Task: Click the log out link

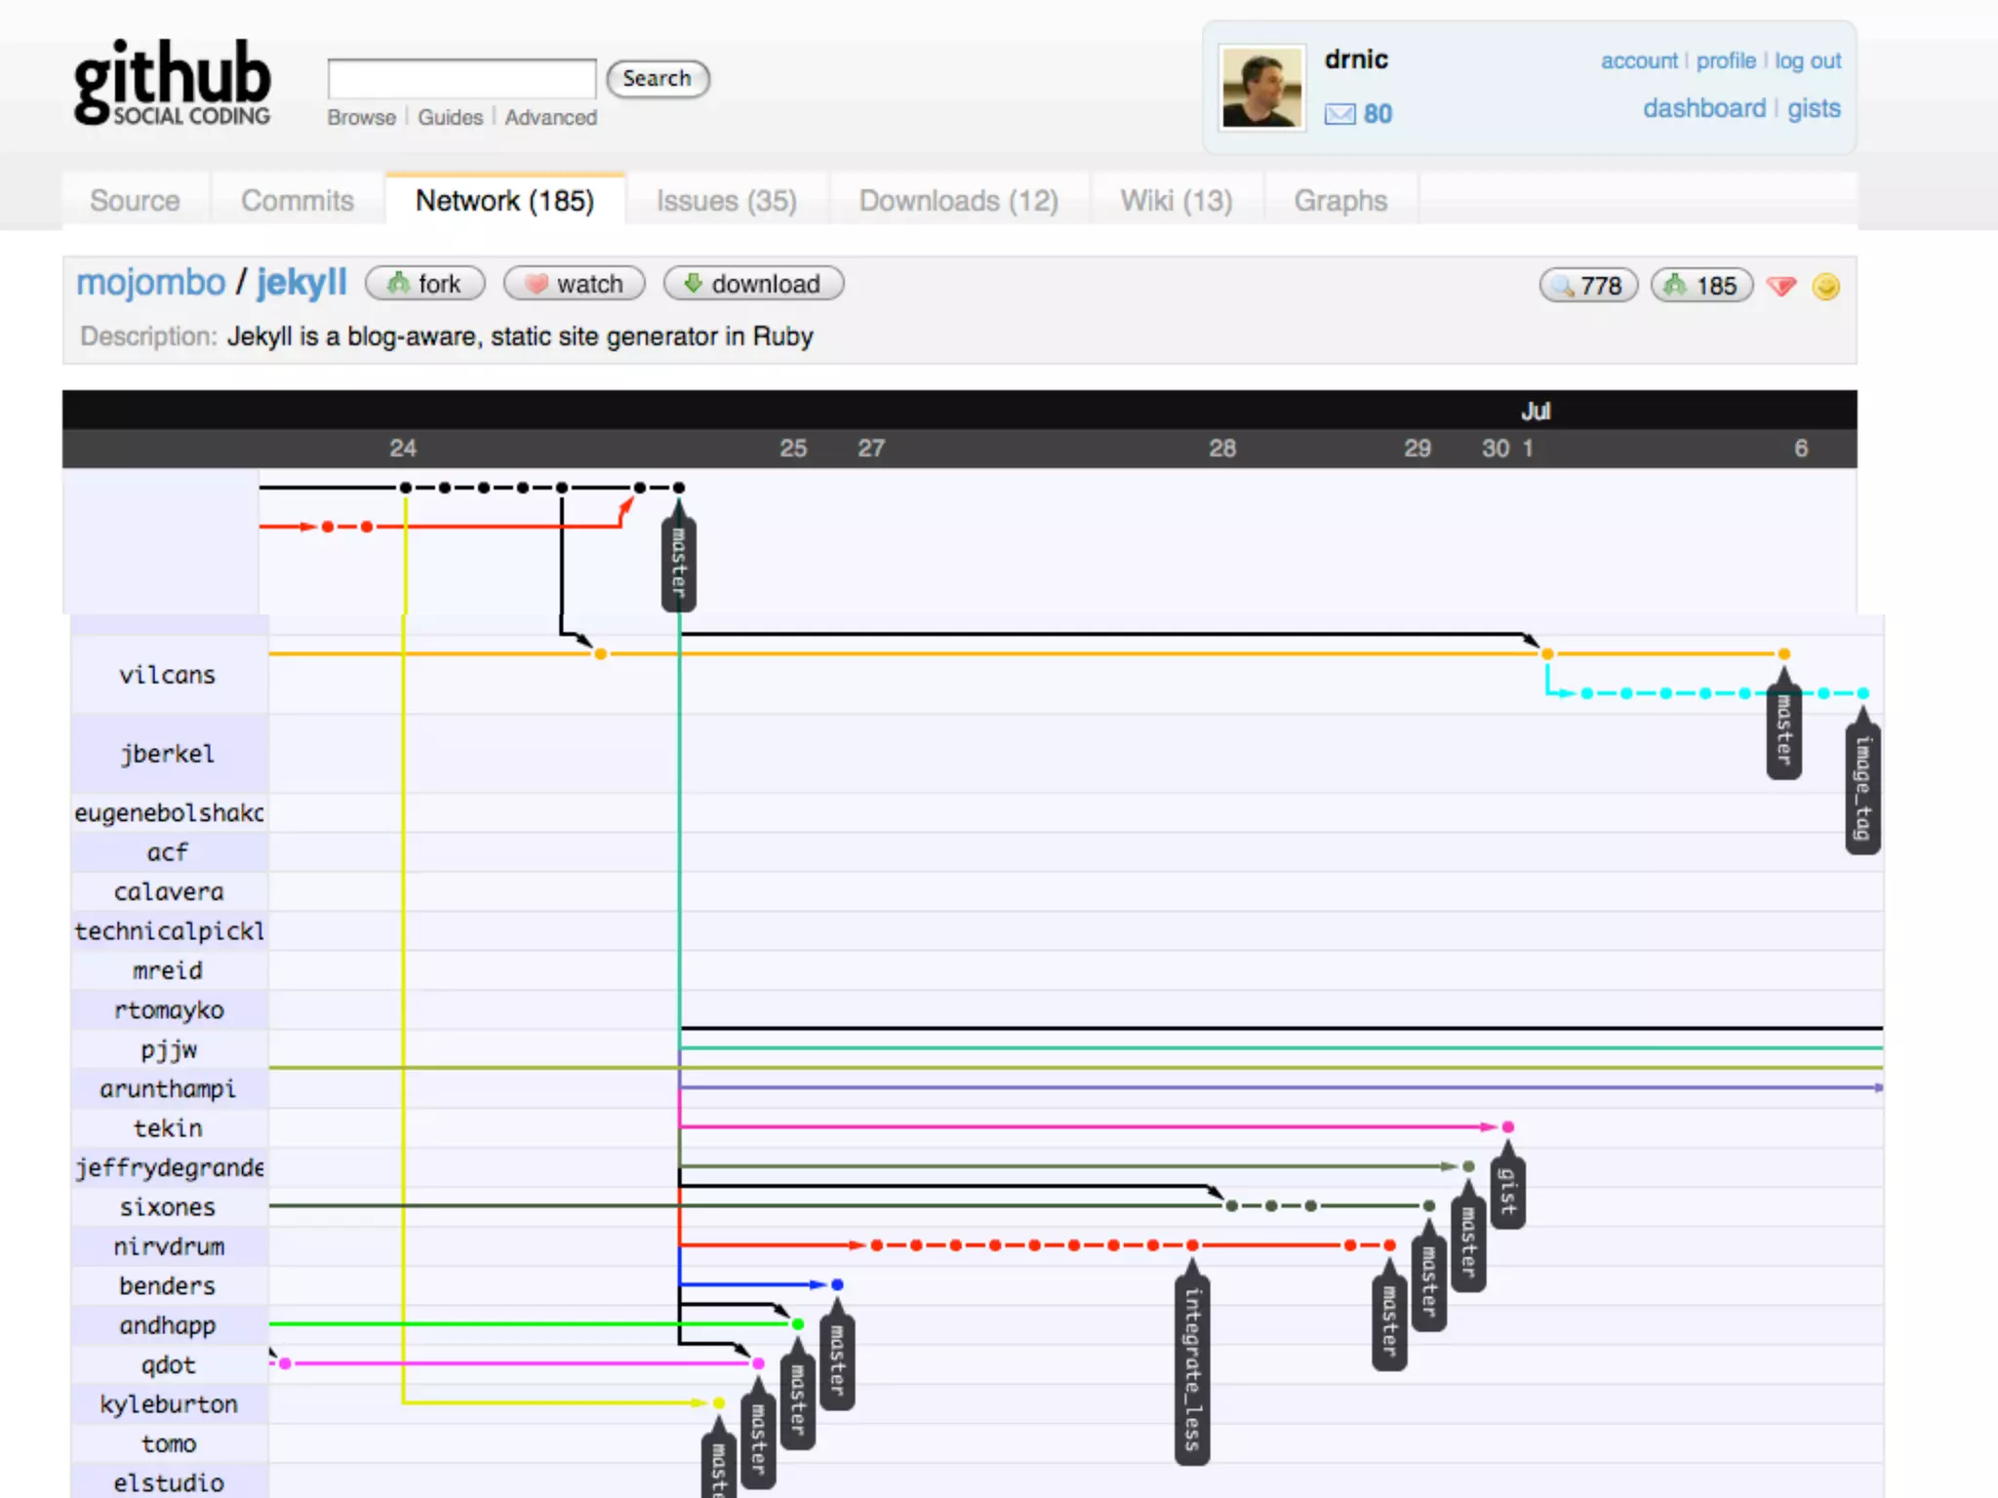Action: (x=1807, y=60)
